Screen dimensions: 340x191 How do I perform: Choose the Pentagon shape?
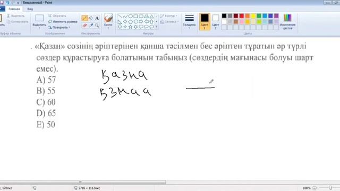click(x=130, y=21)
